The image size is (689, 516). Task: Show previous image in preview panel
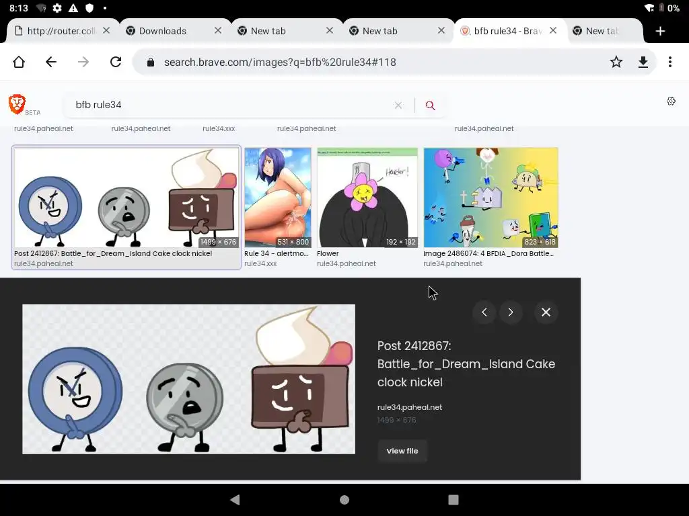(x=484, y=312)
